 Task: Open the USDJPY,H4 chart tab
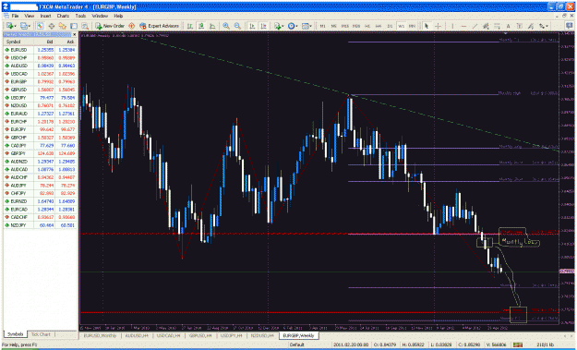232,335
